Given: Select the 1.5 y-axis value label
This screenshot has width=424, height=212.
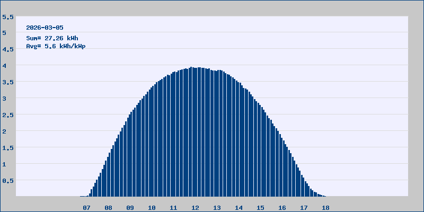Looking at the screenshot, I should tap(7, 148).
